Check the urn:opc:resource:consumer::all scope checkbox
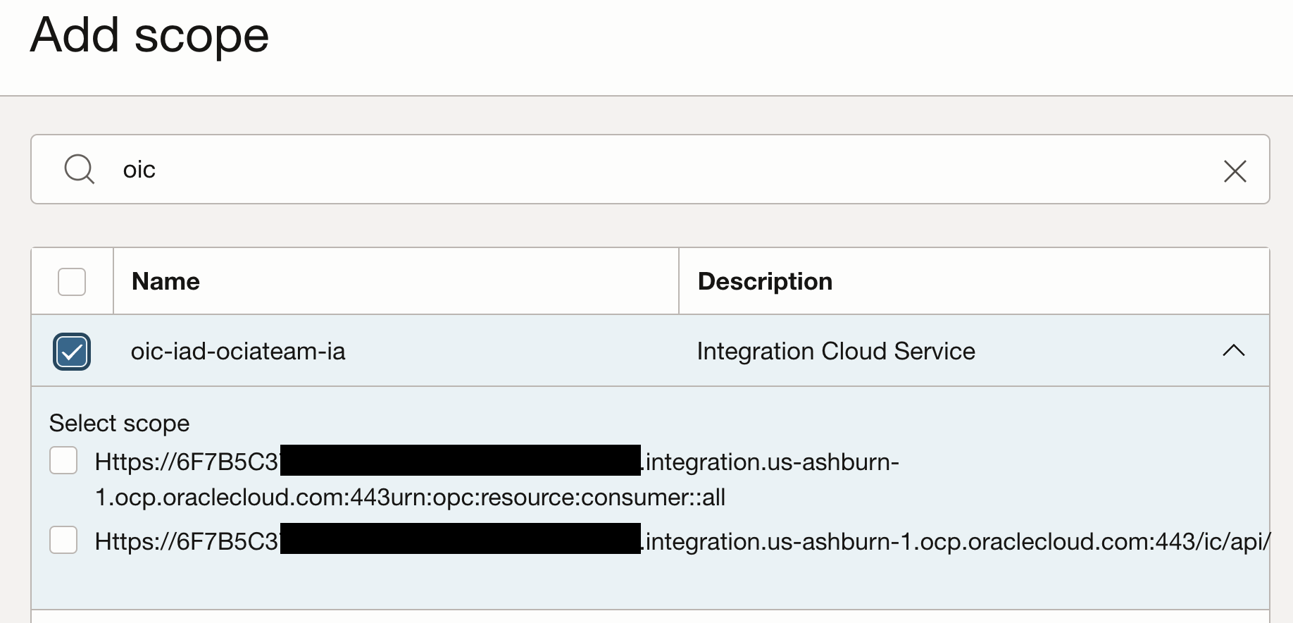This screenshot has height=623, width=1293. (x=63, y=461)
